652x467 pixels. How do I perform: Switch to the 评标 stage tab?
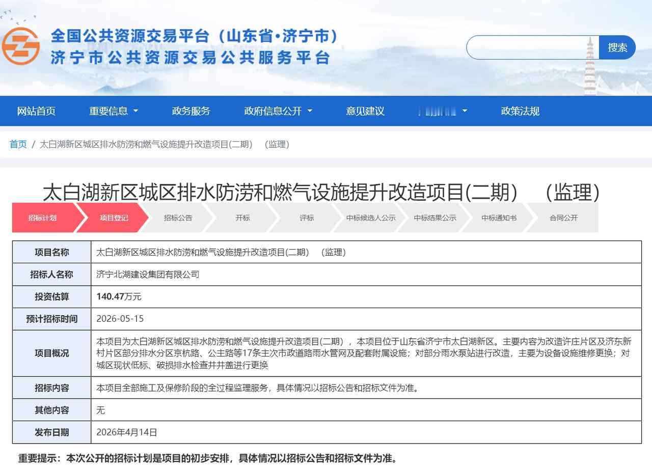[x=307, y=218]
